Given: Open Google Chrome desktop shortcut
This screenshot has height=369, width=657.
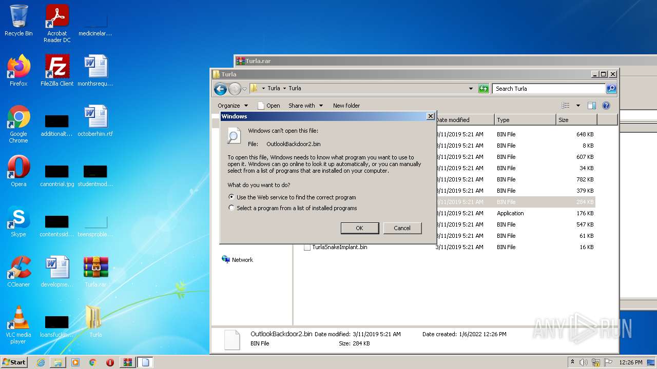Looking at the screenshot, I should 18,124.
